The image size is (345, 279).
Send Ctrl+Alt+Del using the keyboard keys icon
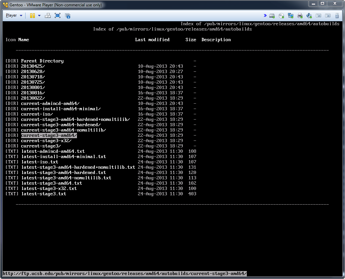tap(47, 15)
